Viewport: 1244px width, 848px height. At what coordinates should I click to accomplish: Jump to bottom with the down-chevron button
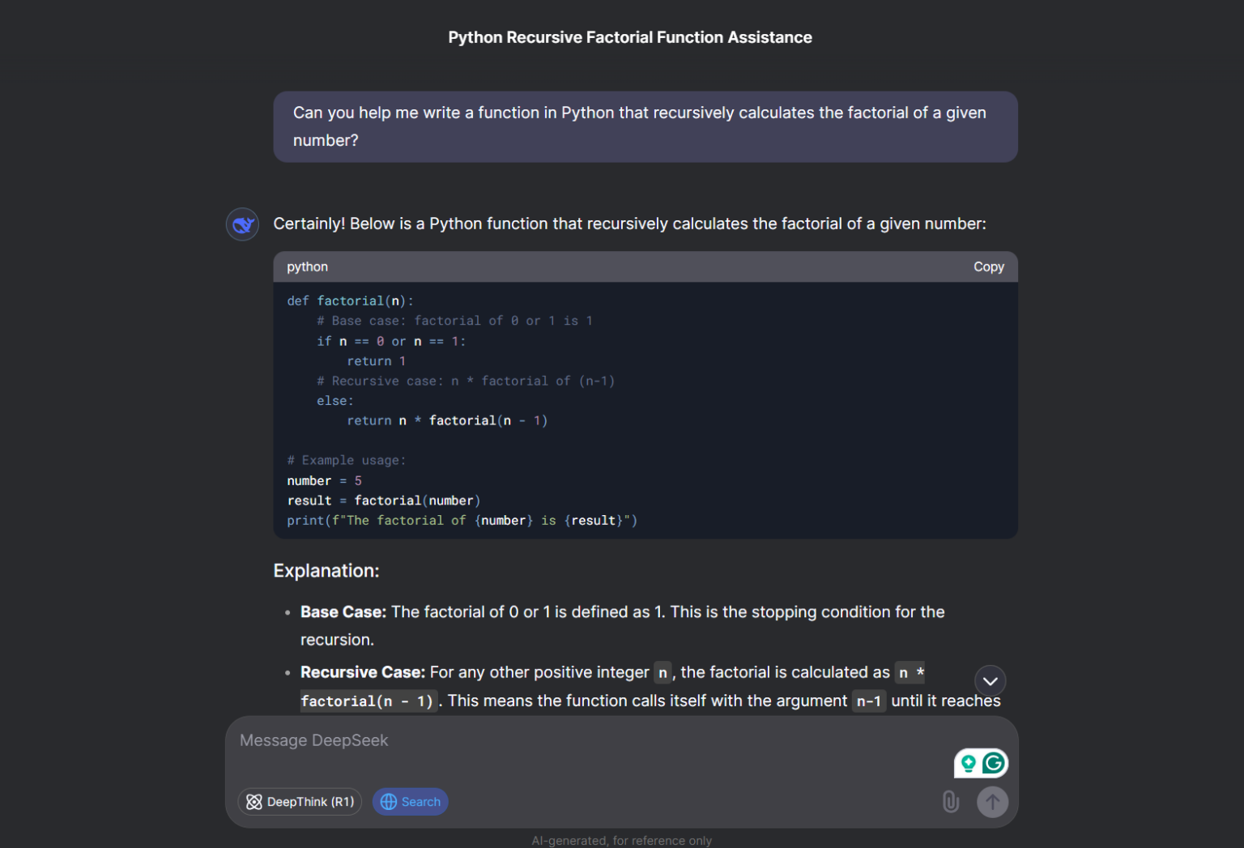(990, 681)
